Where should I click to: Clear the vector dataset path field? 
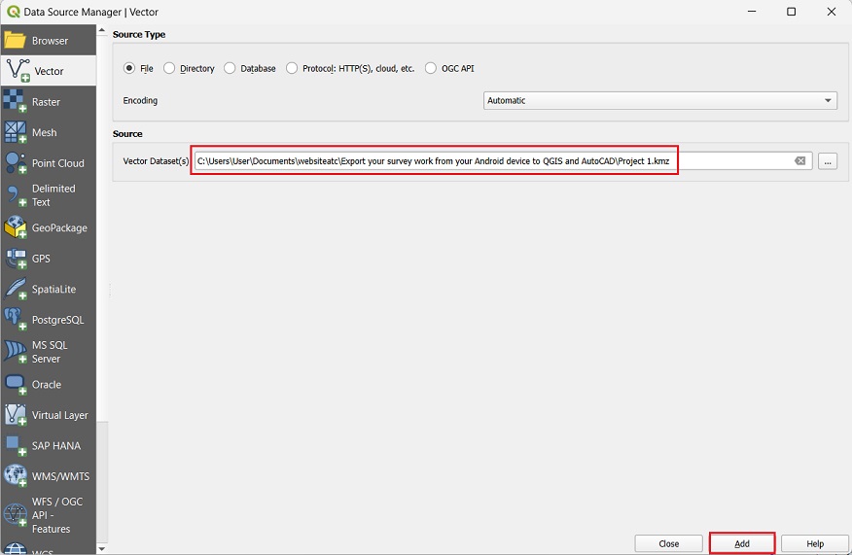click(799, 161)
